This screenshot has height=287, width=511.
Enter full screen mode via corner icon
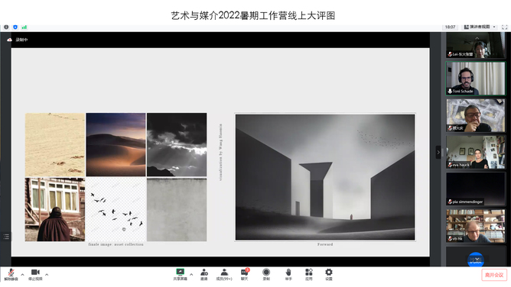point(504,27)
